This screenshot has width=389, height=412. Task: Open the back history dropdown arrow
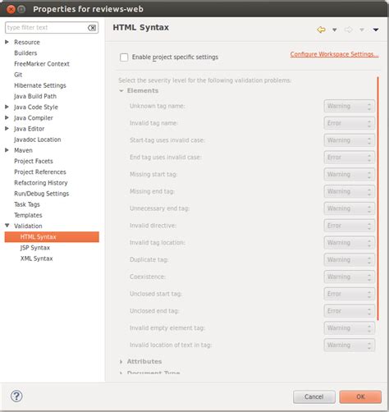pos(334,30)
